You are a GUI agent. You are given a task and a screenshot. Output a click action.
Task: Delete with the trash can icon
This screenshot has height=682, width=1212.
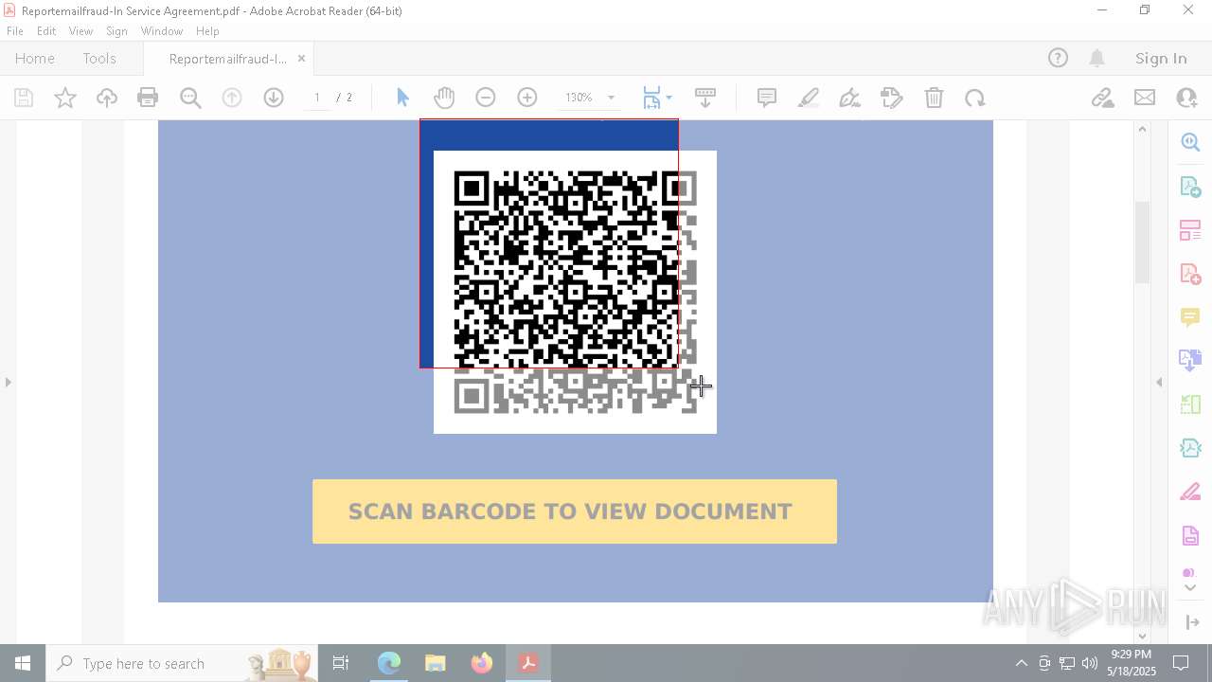[x=934, y=98]
